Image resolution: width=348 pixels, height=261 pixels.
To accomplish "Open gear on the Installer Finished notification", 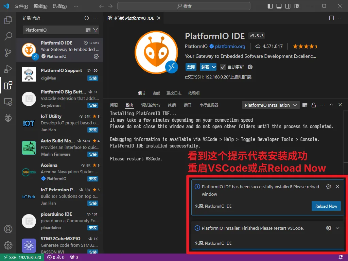I will [x=329, y=228].
